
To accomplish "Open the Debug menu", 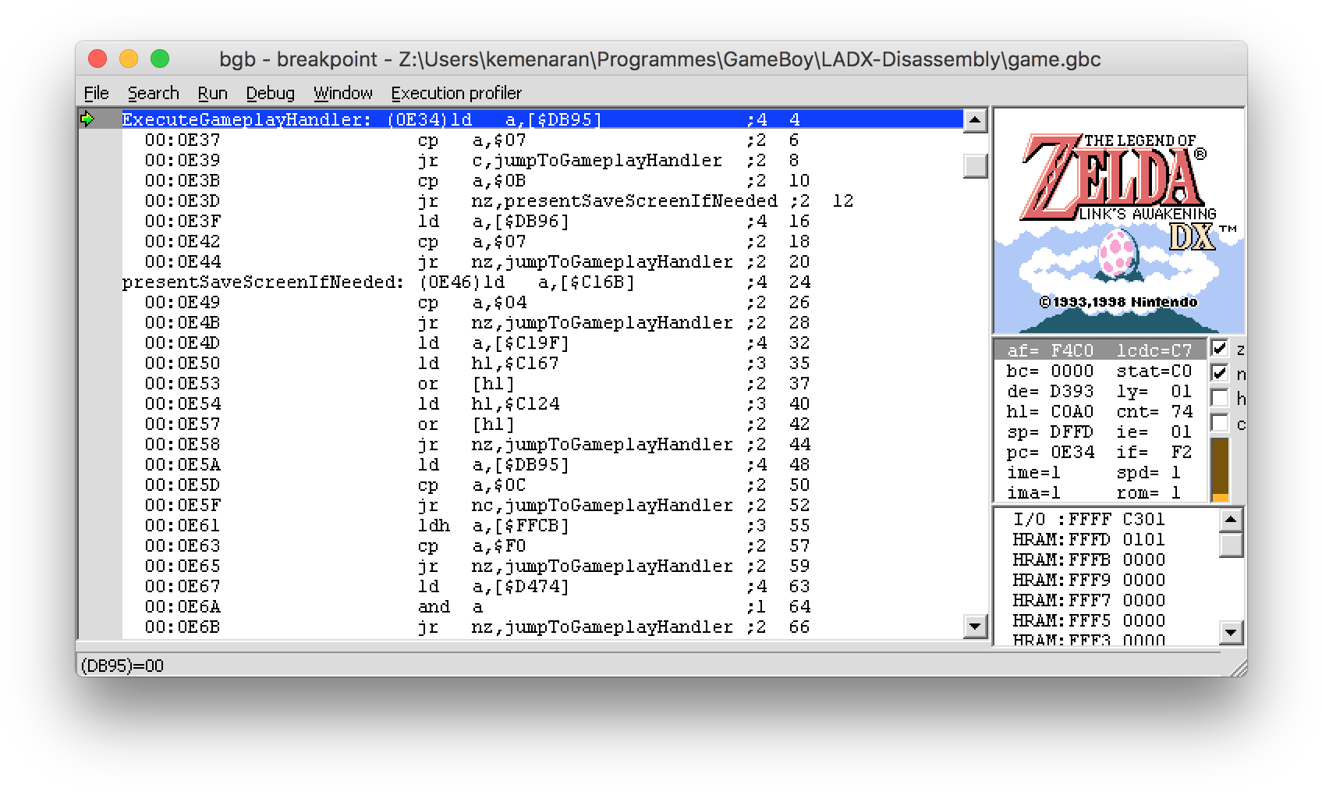I will coord(269,93).
